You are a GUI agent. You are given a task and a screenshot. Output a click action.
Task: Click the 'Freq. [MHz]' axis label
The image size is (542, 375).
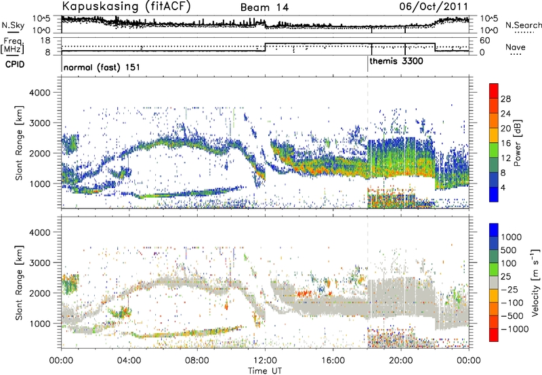[x=12, y=46]
